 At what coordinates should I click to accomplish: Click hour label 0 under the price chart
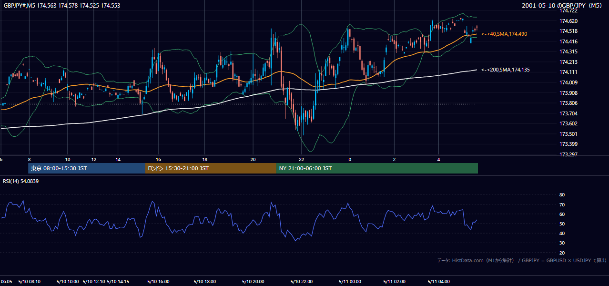[x=350, y=160]
